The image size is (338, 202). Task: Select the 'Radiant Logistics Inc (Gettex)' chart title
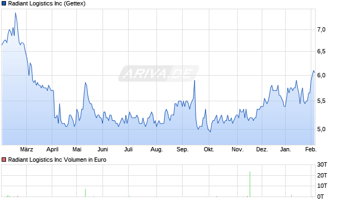pyautogui.click(x=47, y=3)
